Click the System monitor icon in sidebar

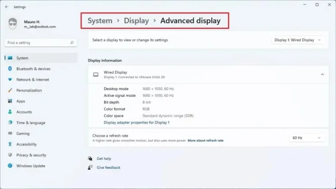[x=10, y=58]
